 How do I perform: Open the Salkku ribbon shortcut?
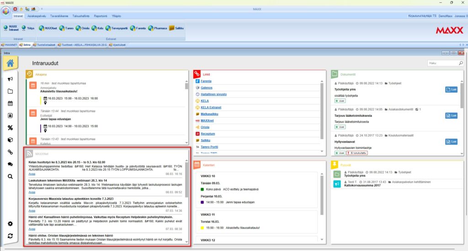176,28
